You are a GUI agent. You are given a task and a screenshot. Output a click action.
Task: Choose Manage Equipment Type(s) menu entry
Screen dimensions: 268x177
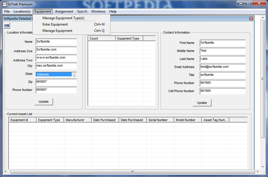71,18
